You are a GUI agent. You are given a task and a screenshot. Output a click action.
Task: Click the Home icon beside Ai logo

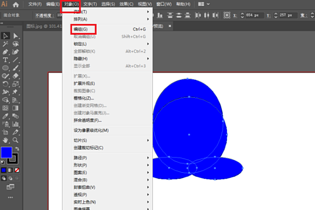16,4
